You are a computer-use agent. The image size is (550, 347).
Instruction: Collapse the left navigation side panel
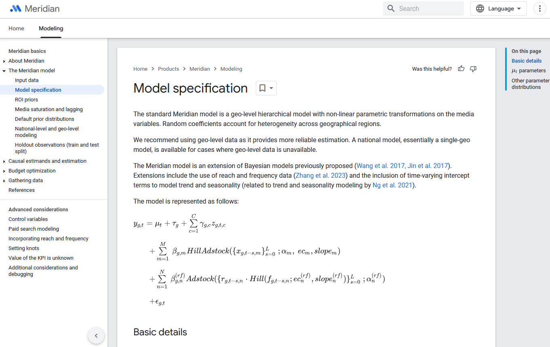click(x=96, y=335)
